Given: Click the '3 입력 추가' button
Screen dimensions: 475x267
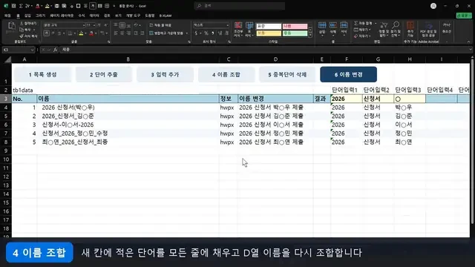Looking at the screenshot, I should 165,74.
